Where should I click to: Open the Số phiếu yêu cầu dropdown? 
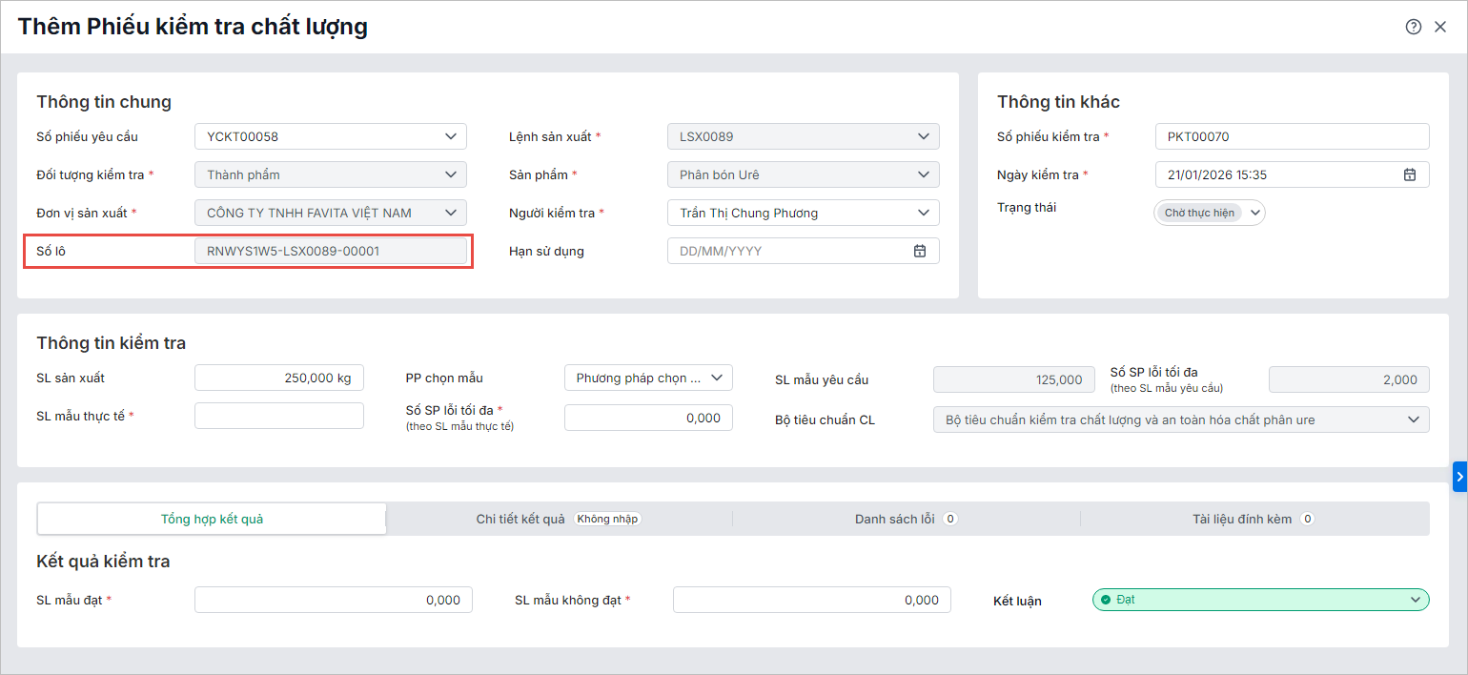coord(451,136)
